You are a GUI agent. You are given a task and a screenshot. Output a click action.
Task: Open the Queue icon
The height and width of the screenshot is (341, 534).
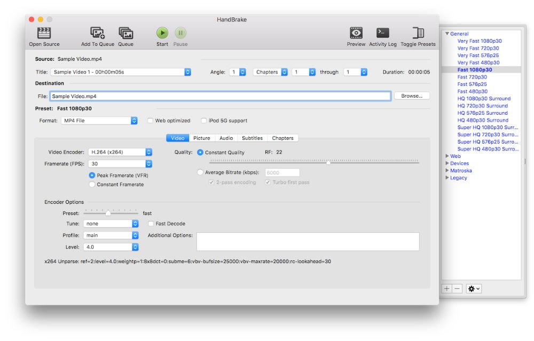click(125, 33)
